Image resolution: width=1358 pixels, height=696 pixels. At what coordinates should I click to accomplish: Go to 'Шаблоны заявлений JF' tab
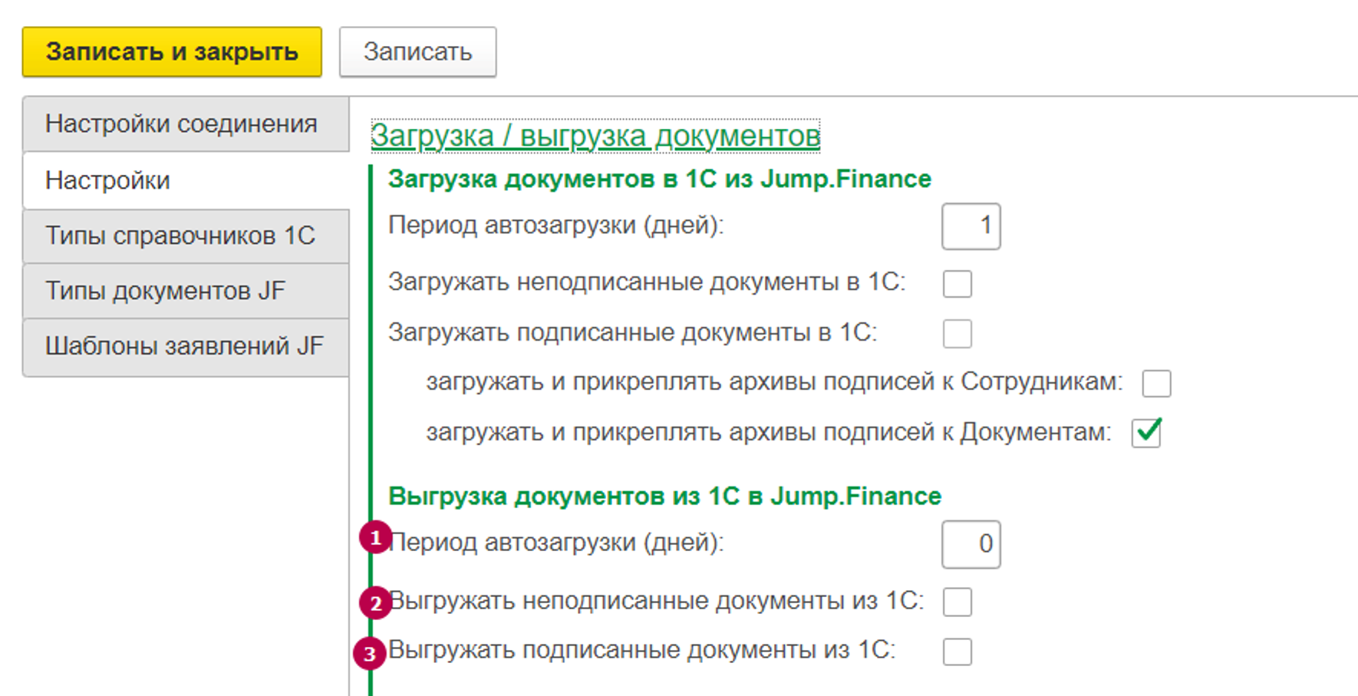click(184, 346)
